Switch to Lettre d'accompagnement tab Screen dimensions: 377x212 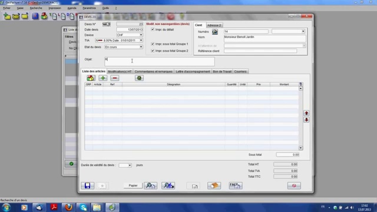[193, 72]
